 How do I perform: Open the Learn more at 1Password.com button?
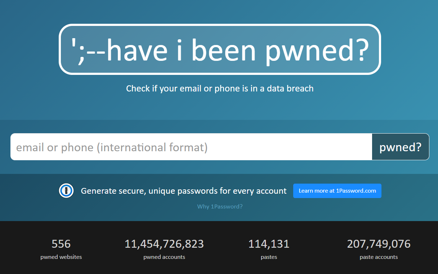coord(337,190)
